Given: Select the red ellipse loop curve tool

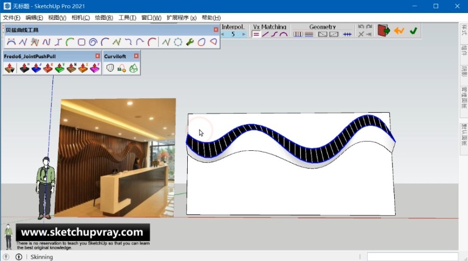Looking at the screenshot, I should tap(201, 42).
